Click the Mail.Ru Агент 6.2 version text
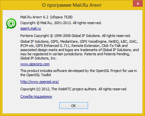This screenshot has width=145, height=116. [34, 17]
